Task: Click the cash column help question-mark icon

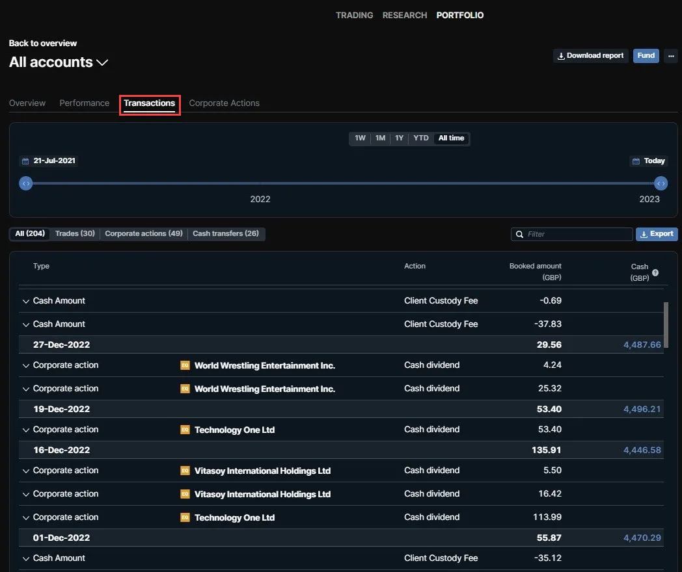Action: [x=655, y=273]
